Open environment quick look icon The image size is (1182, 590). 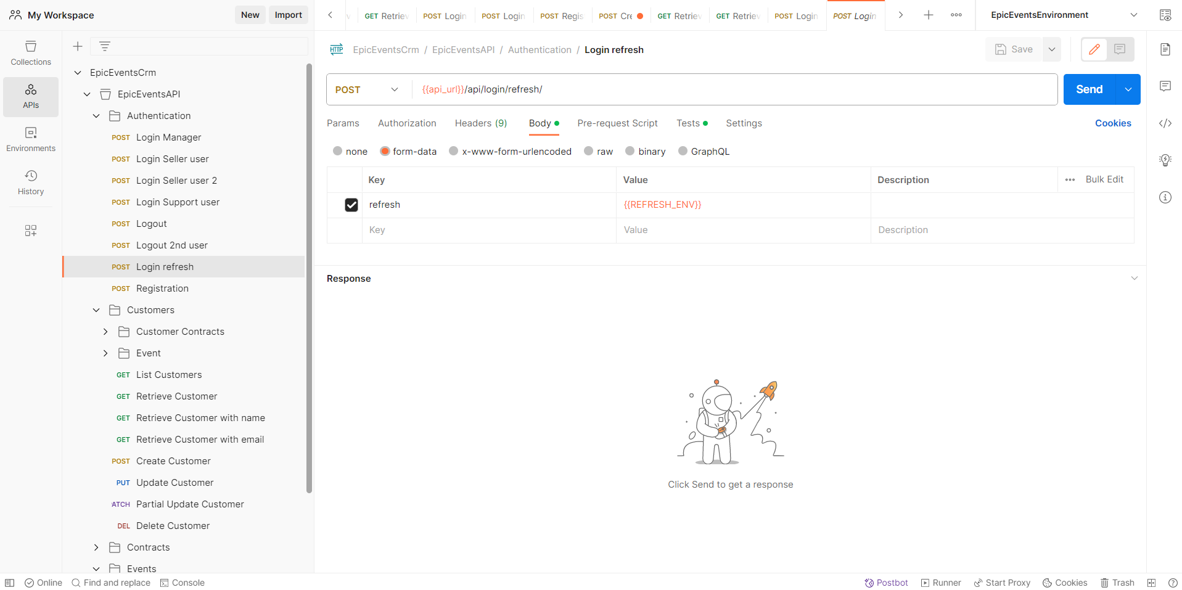pos(1165,15)
